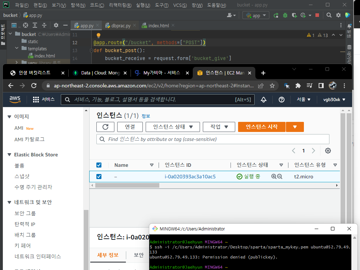
Task: Open 보안 그룹 in sidebar
Action: tap(25, 213)
